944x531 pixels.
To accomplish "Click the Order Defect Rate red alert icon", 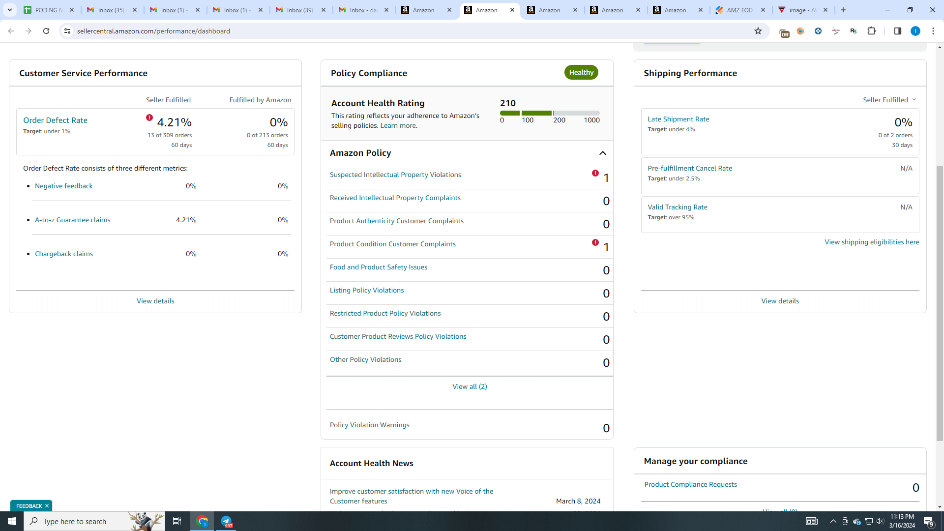I will (x=149, y=118).
